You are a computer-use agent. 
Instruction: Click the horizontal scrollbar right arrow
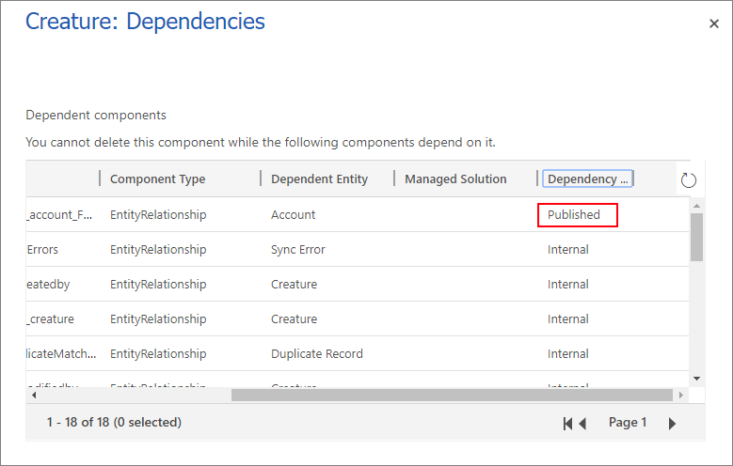(682, 396)
